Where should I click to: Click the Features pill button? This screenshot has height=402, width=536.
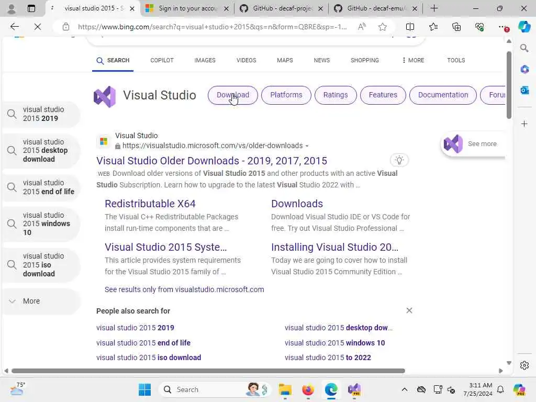tap(383, 95)
